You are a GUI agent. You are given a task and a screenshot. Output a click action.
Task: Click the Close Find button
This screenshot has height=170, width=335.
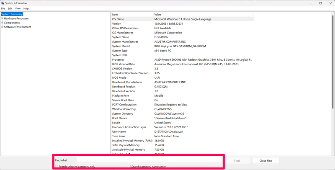coord(265,160)
